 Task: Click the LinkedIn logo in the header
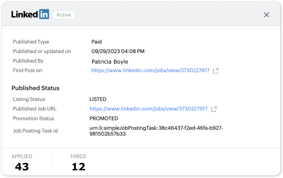(30, 14)
